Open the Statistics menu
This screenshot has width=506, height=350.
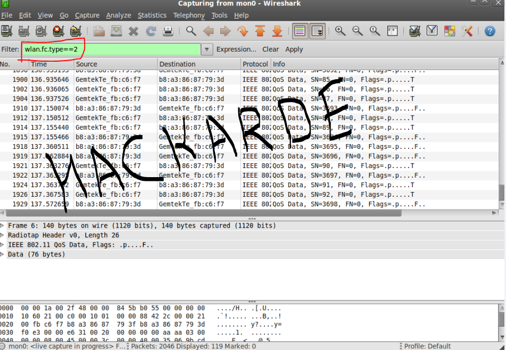coord(152,15)
